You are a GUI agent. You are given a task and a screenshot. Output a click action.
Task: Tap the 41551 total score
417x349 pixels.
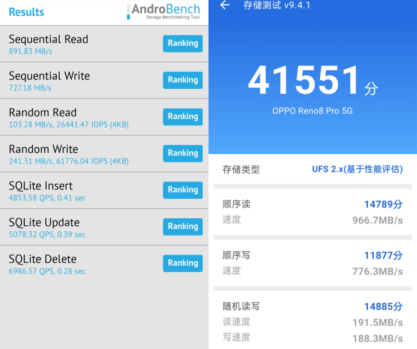[304, 81]
